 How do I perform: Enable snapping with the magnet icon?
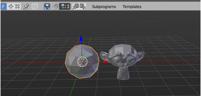pos(56,6)
